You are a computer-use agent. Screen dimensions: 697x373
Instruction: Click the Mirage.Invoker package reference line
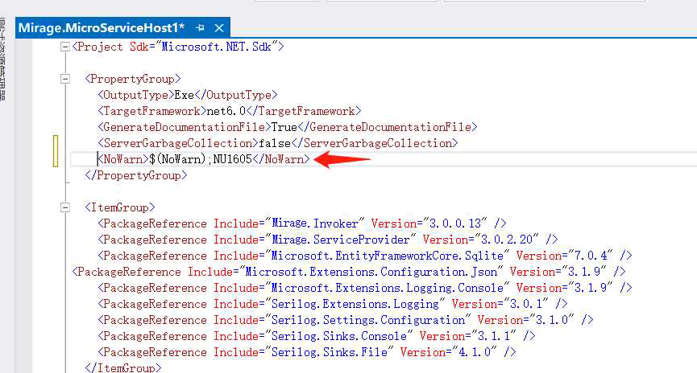click(302, 223)
